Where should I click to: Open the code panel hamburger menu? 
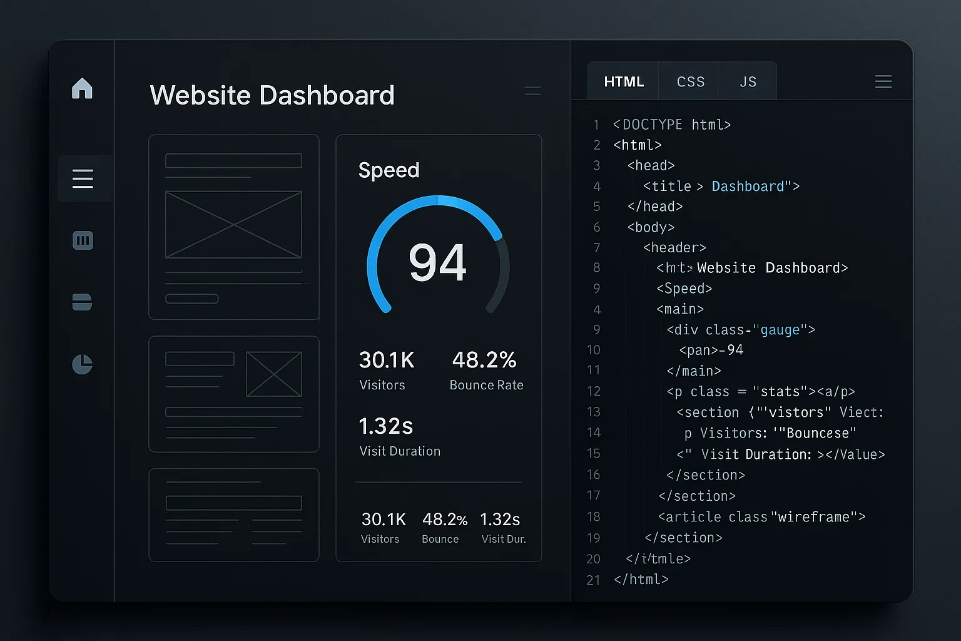coord(883,81)
